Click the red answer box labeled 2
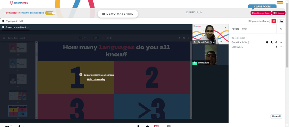 pos(152,77)
